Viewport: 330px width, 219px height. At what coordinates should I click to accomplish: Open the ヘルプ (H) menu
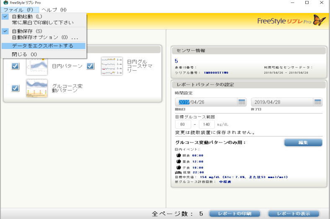54,10
